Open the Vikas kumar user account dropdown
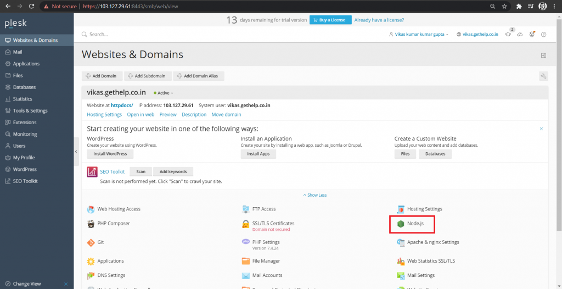Screen dimensions: 562x289 tap(418, 34)
